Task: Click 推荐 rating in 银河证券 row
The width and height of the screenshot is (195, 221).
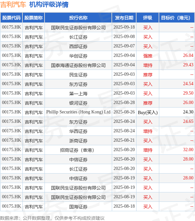Action: pos(148,103)
